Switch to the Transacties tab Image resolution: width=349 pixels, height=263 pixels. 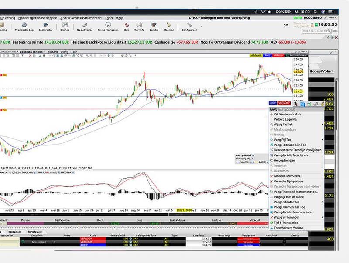(14, 232)
